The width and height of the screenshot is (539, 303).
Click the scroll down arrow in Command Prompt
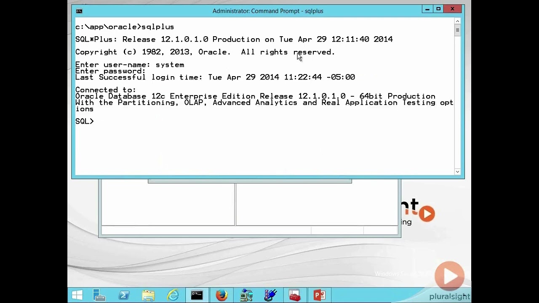tap(457, 171)
